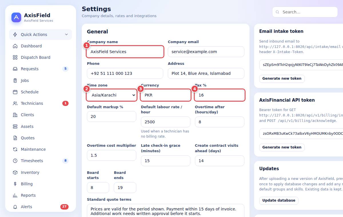Click the Requests inbox icon

point(15,69)
